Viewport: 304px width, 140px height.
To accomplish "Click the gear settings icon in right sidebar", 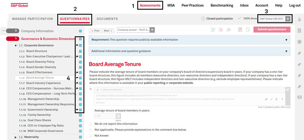I will point(299,42).
